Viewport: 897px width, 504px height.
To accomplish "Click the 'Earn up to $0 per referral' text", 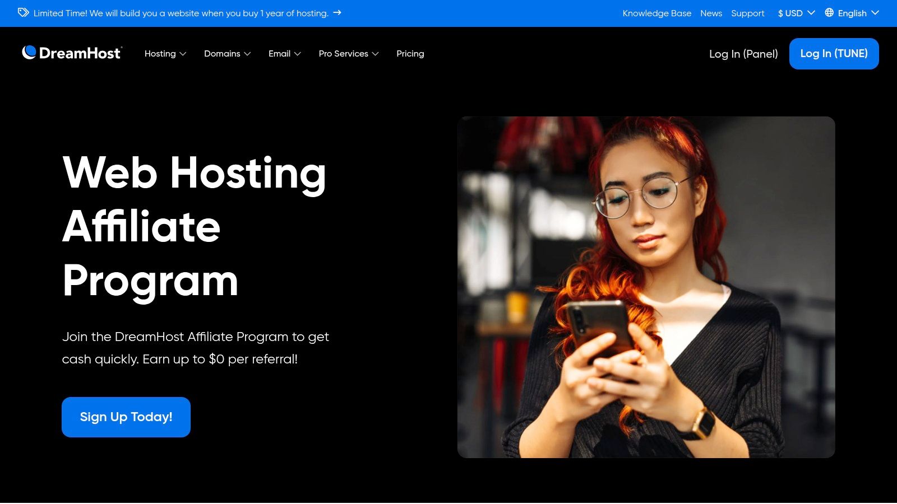I will (x=220, y=359).
